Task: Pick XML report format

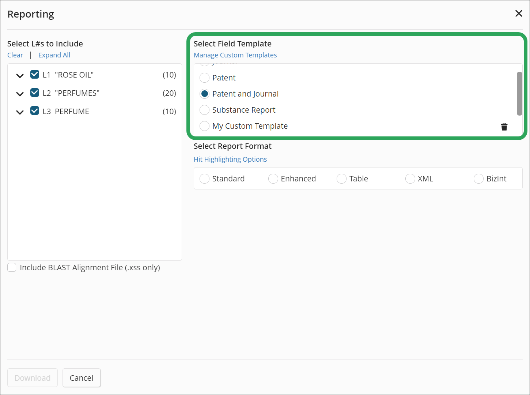Action: tap(410, 178)
